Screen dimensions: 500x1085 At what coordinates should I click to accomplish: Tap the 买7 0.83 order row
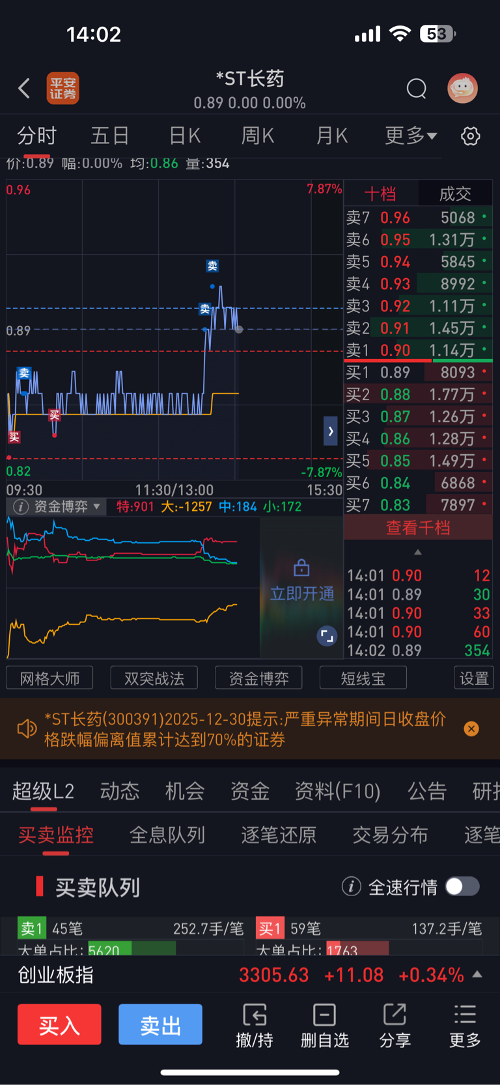point(419,505)
